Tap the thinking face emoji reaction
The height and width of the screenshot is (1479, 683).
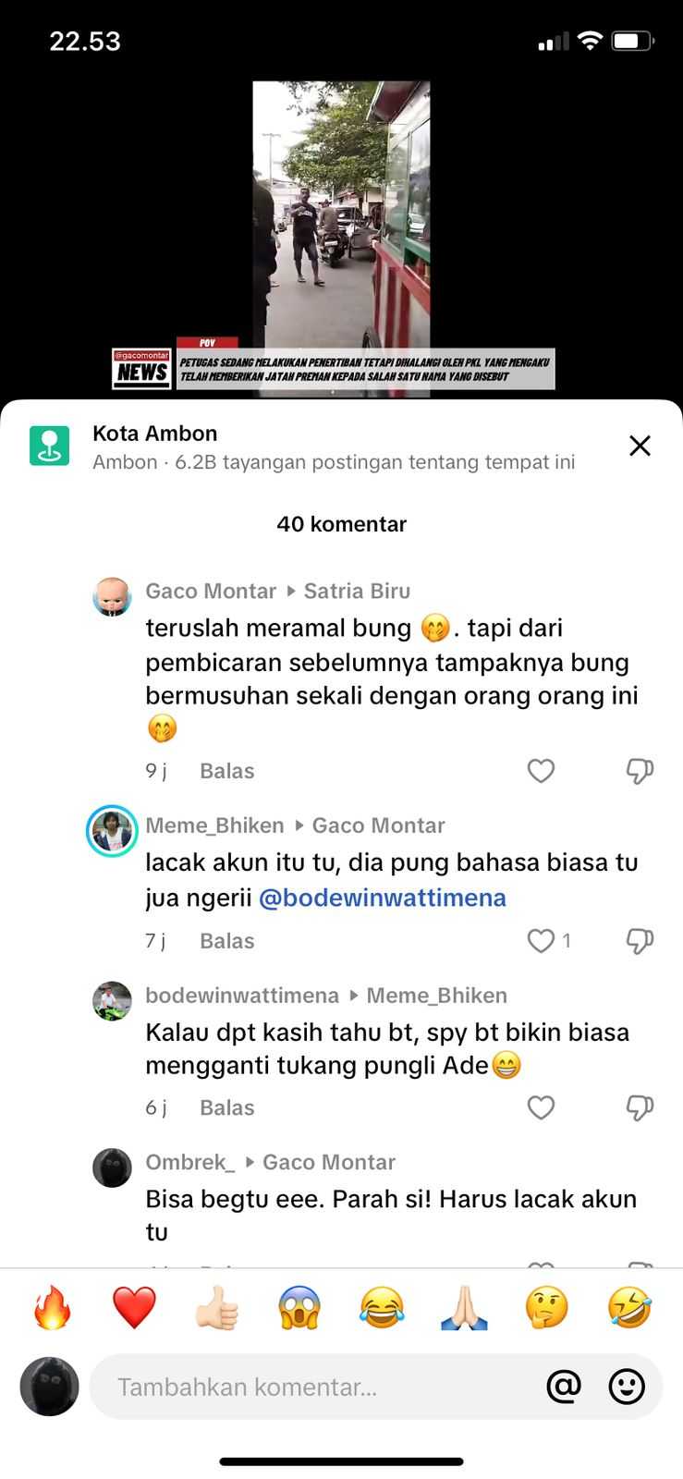(x=547, y=1308)
